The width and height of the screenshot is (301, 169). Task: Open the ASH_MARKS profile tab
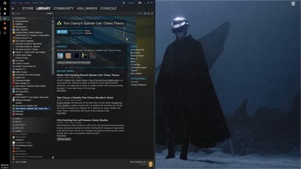[87, 8]
